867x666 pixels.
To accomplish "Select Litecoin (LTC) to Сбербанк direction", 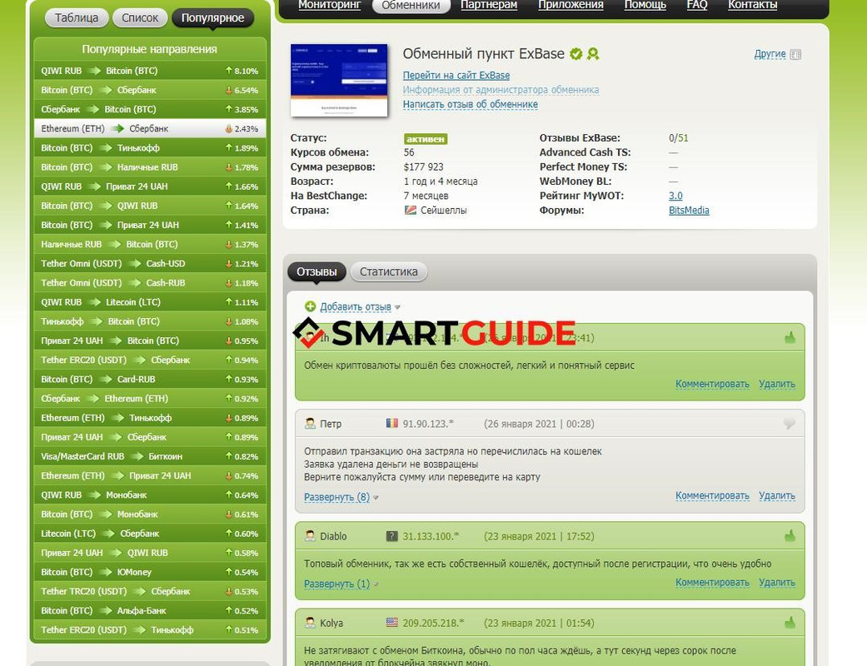I will (x=150, y=534).
